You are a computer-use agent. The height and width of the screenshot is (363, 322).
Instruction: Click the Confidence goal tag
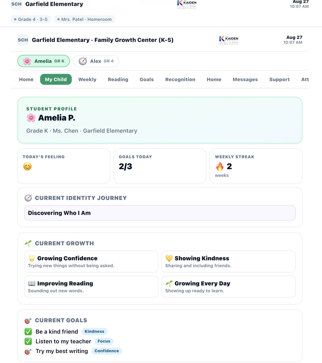tap(106, 351)
